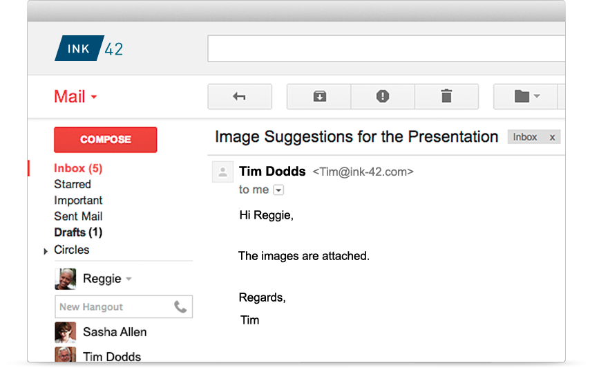The width and height of the screenshot is (590, 368).
Task: Click the New Hangout field
Action: point(124,307)
